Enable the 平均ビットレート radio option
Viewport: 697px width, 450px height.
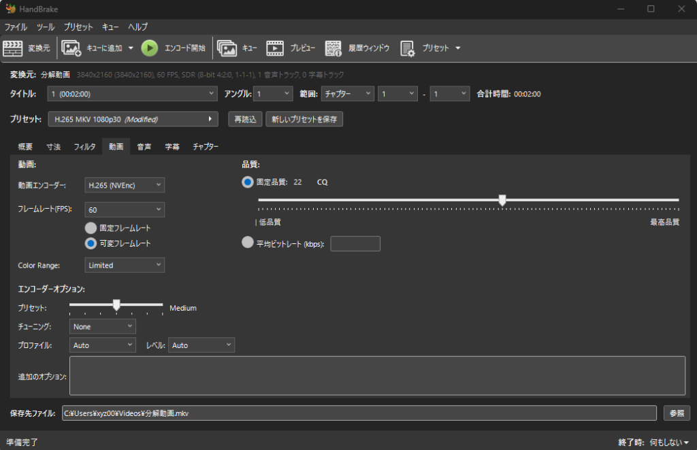click(248, 243)
